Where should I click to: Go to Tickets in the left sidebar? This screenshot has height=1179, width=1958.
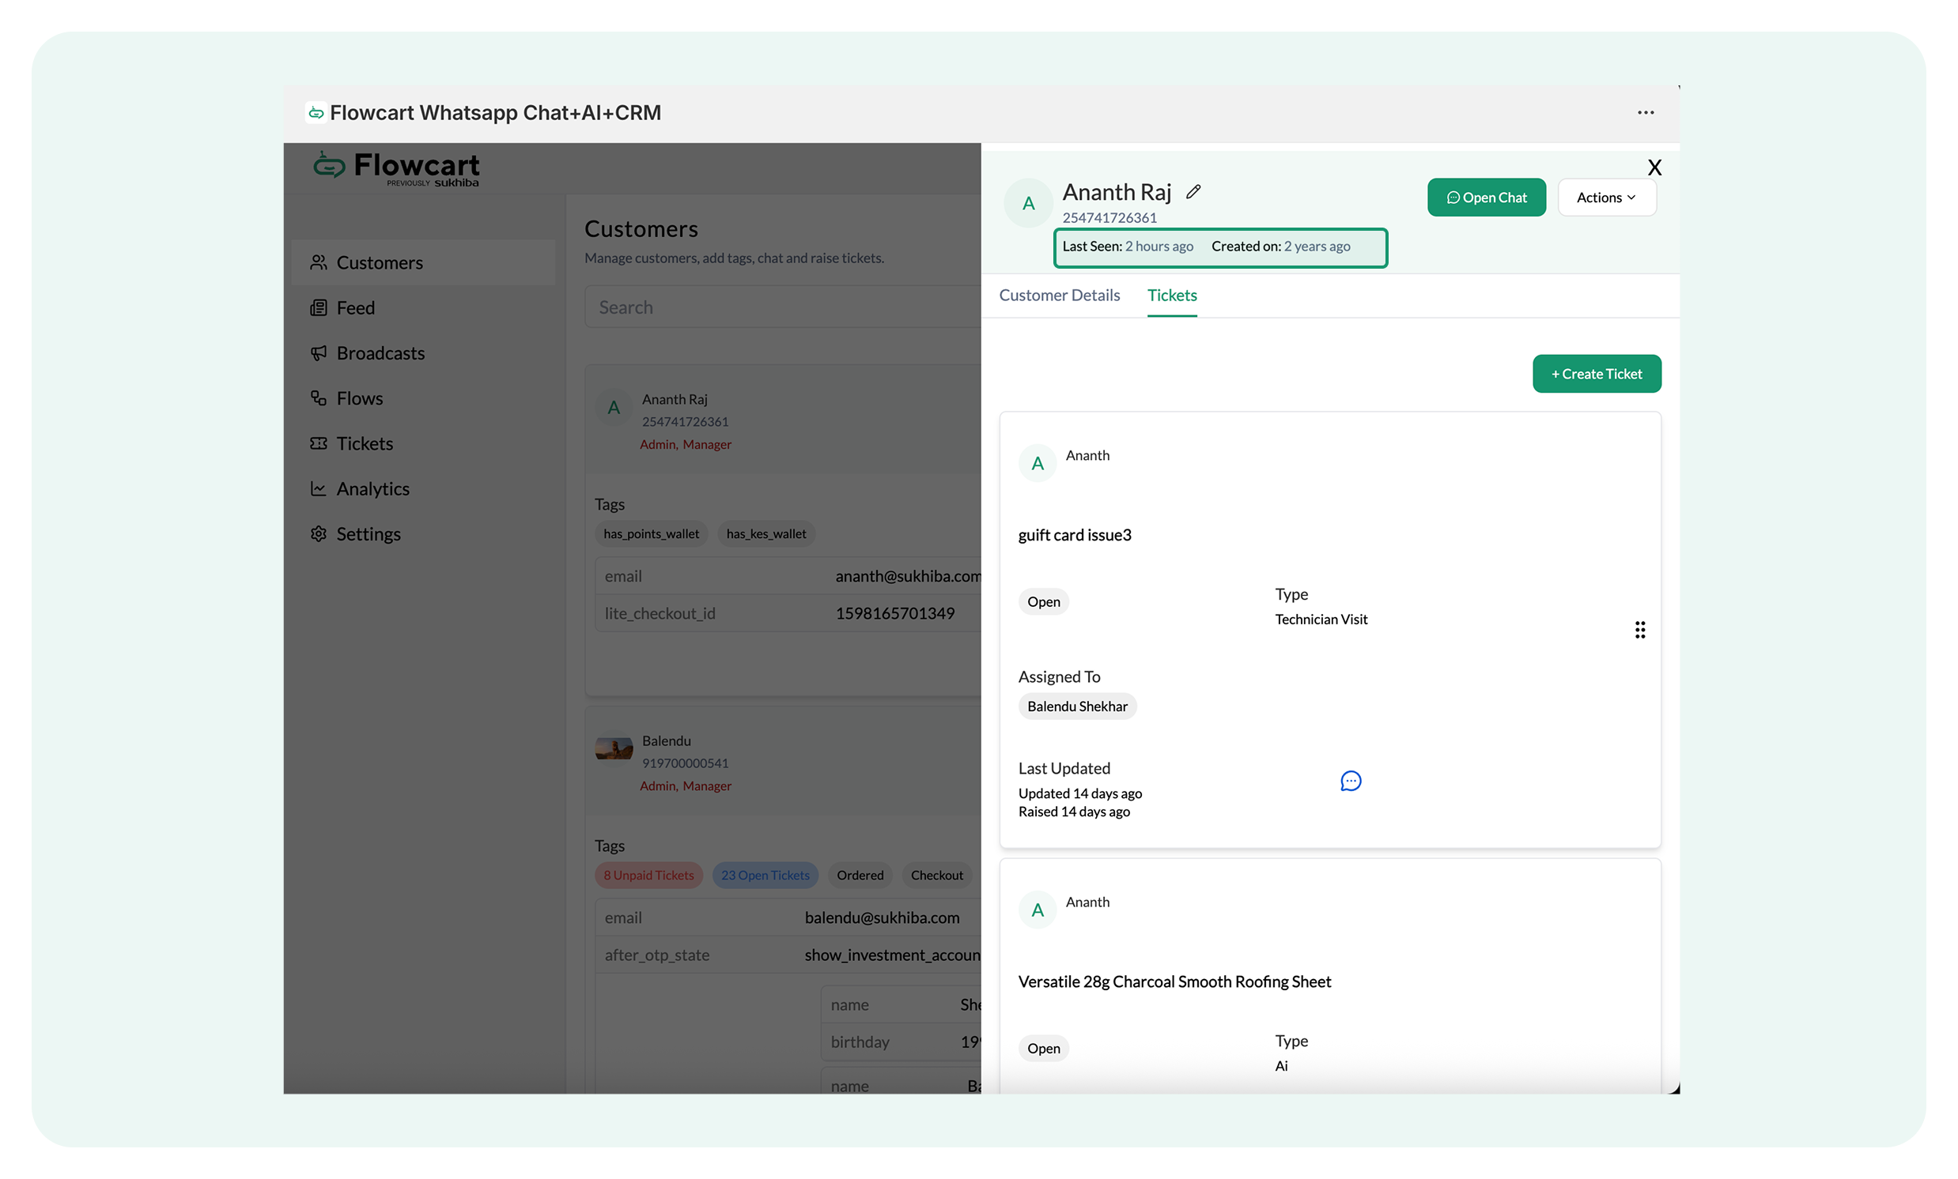click(364, 444)
